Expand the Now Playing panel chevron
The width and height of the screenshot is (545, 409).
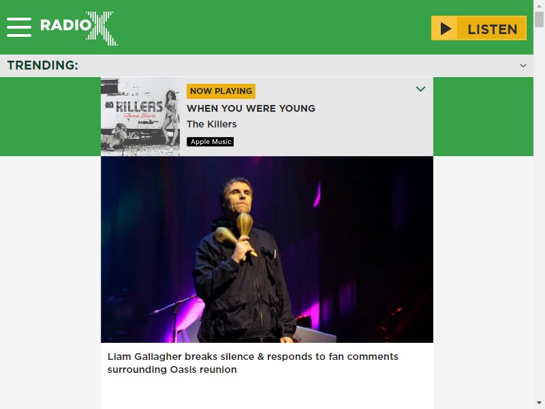pyautogui.click(x=420, y=89)
